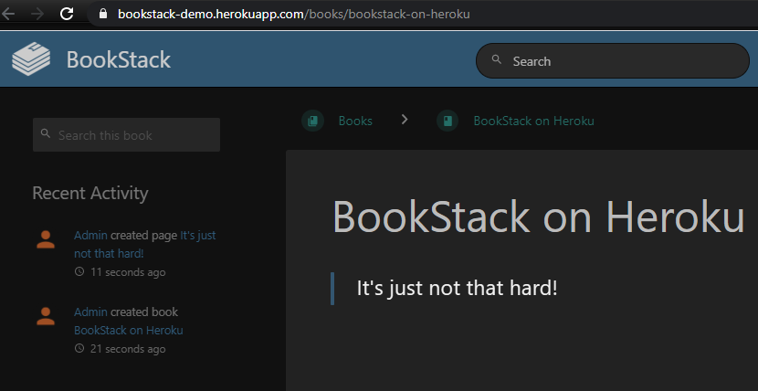Click clock icon beside '21 seconds ago'

79,348
